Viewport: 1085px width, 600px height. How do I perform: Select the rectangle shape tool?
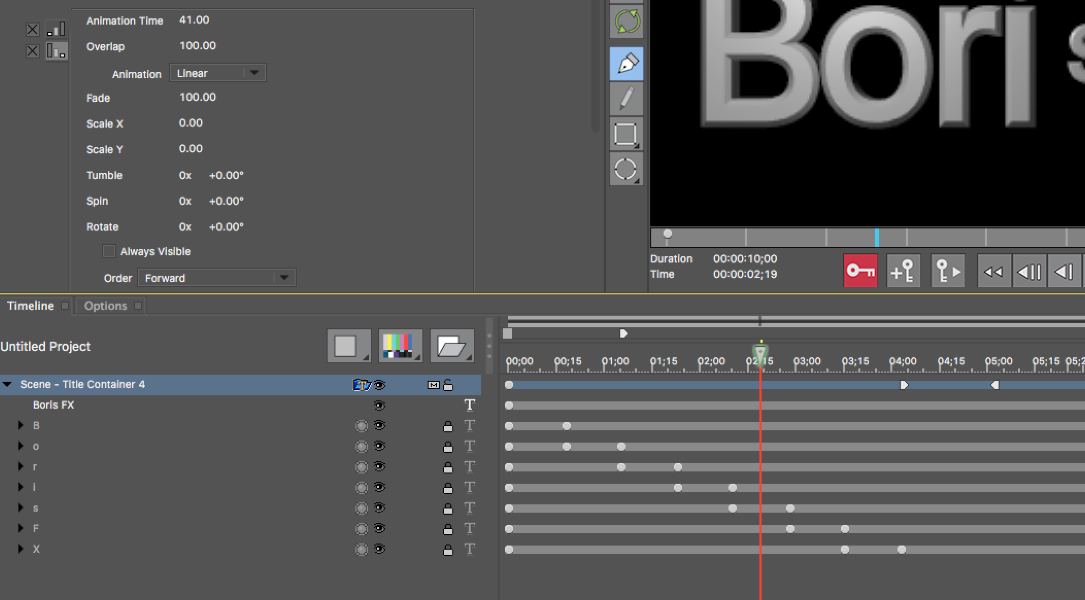626,134
